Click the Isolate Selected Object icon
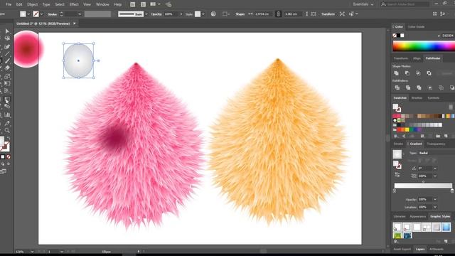 click(342, 14)
